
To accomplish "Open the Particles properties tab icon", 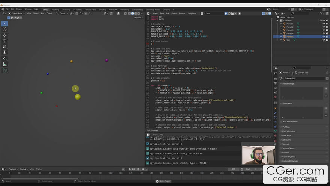I will tap(276, 118).
